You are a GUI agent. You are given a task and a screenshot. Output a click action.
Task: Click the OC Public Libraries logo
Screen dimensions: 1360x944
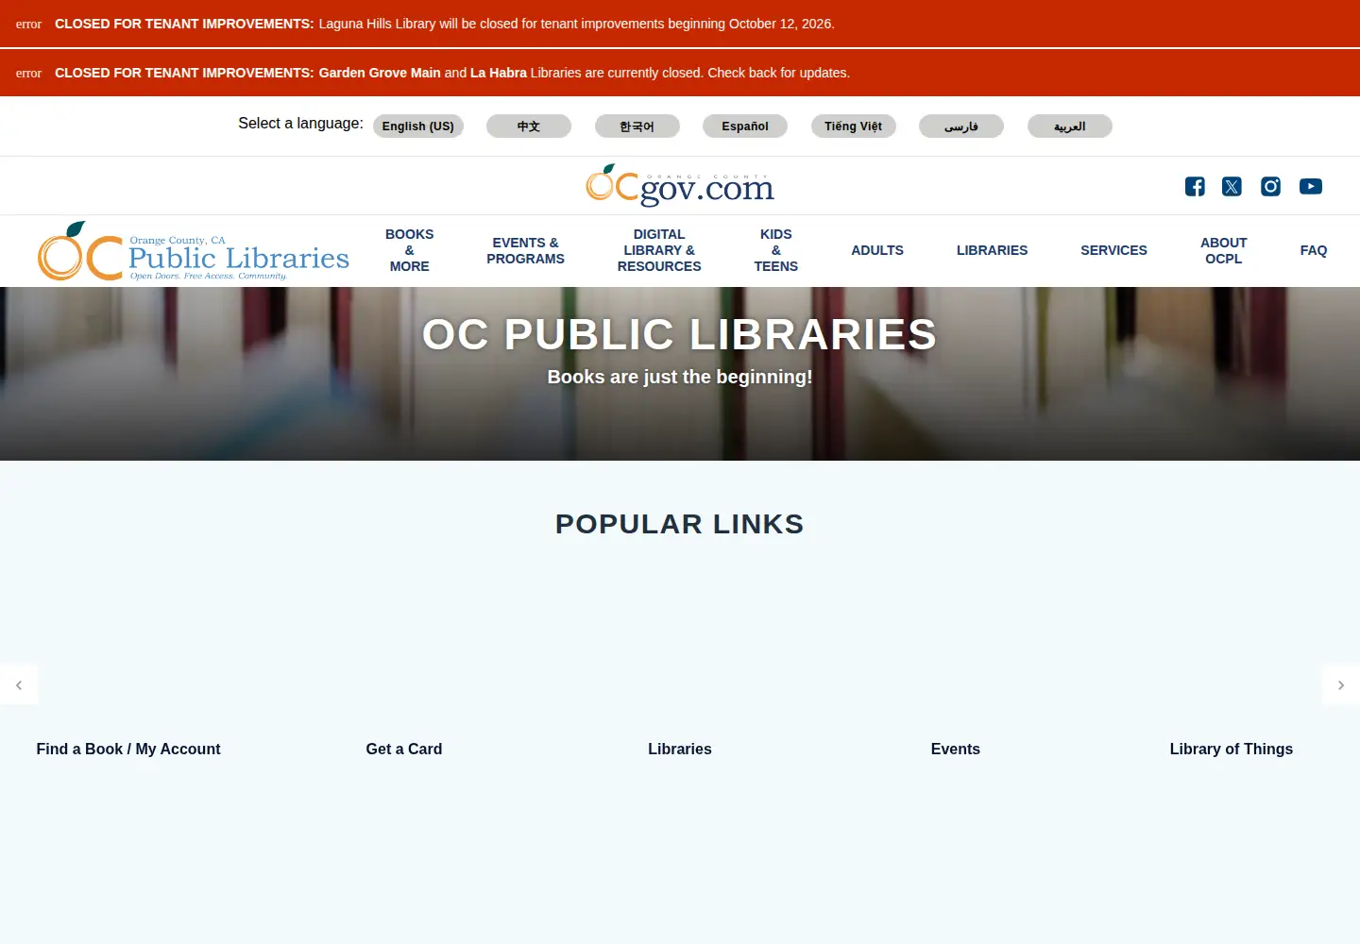point(194,251)
